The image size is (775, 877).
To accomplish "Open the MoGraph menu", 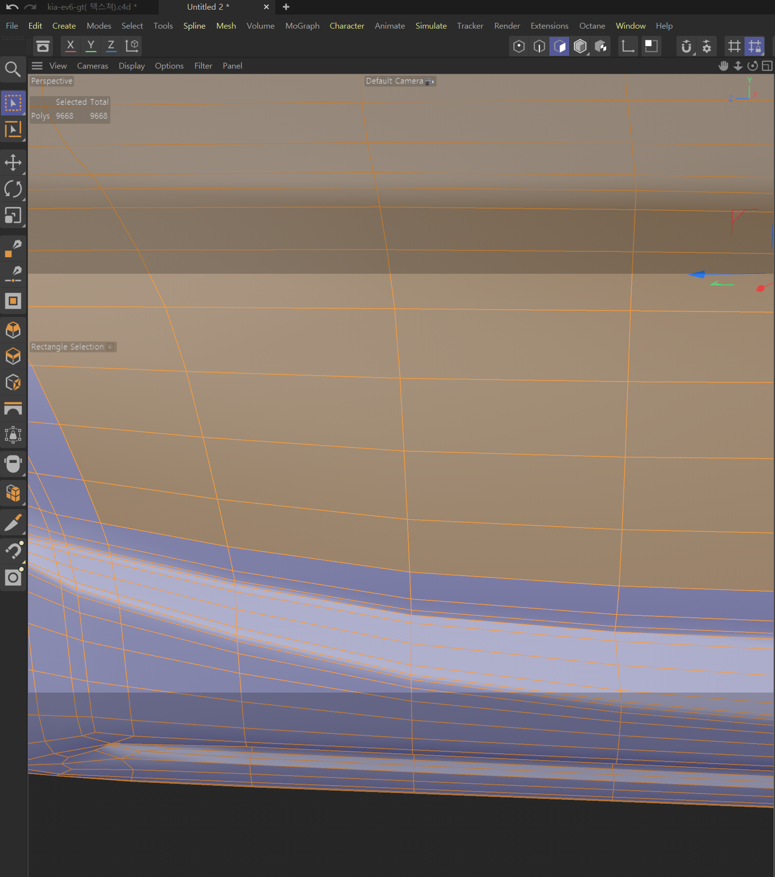I will point(302,26).
